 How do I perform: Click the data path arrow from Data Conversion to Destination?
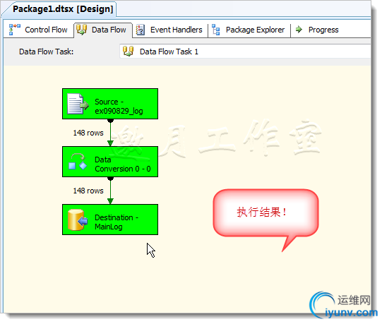tap(110, 191)
